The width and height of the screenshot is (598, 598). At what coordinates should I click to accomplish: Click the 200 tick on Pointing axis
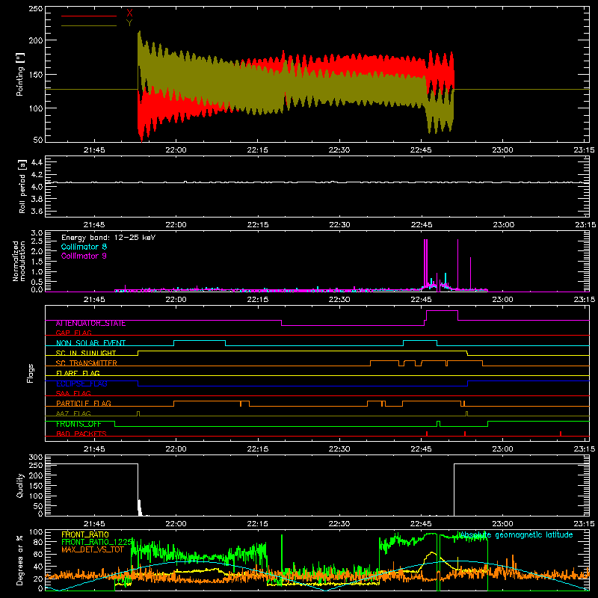click(36, 40)
